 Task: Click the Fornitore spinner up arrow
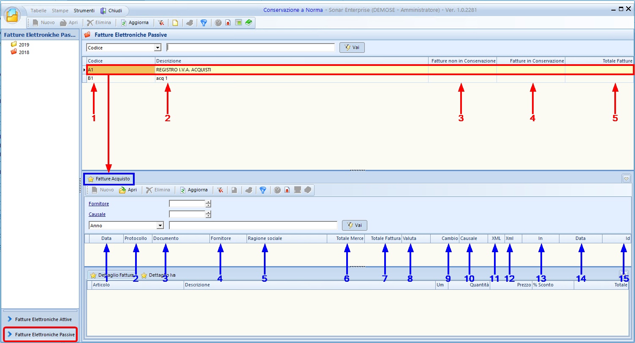pyautogui.click(x=208, y=202)
